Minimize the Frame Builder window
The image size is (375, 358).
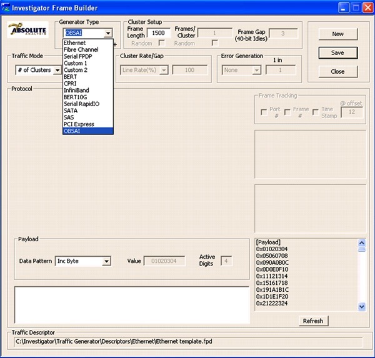pyautogui.click(x=344, y=8)
